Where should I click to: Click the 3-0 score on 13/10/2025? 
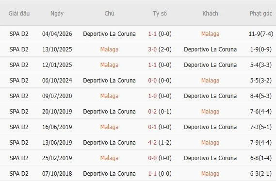point(152,49)
